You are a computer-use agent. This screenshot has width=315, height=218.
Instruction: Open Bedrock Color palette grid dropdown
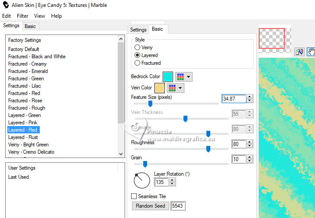(184, 77)
